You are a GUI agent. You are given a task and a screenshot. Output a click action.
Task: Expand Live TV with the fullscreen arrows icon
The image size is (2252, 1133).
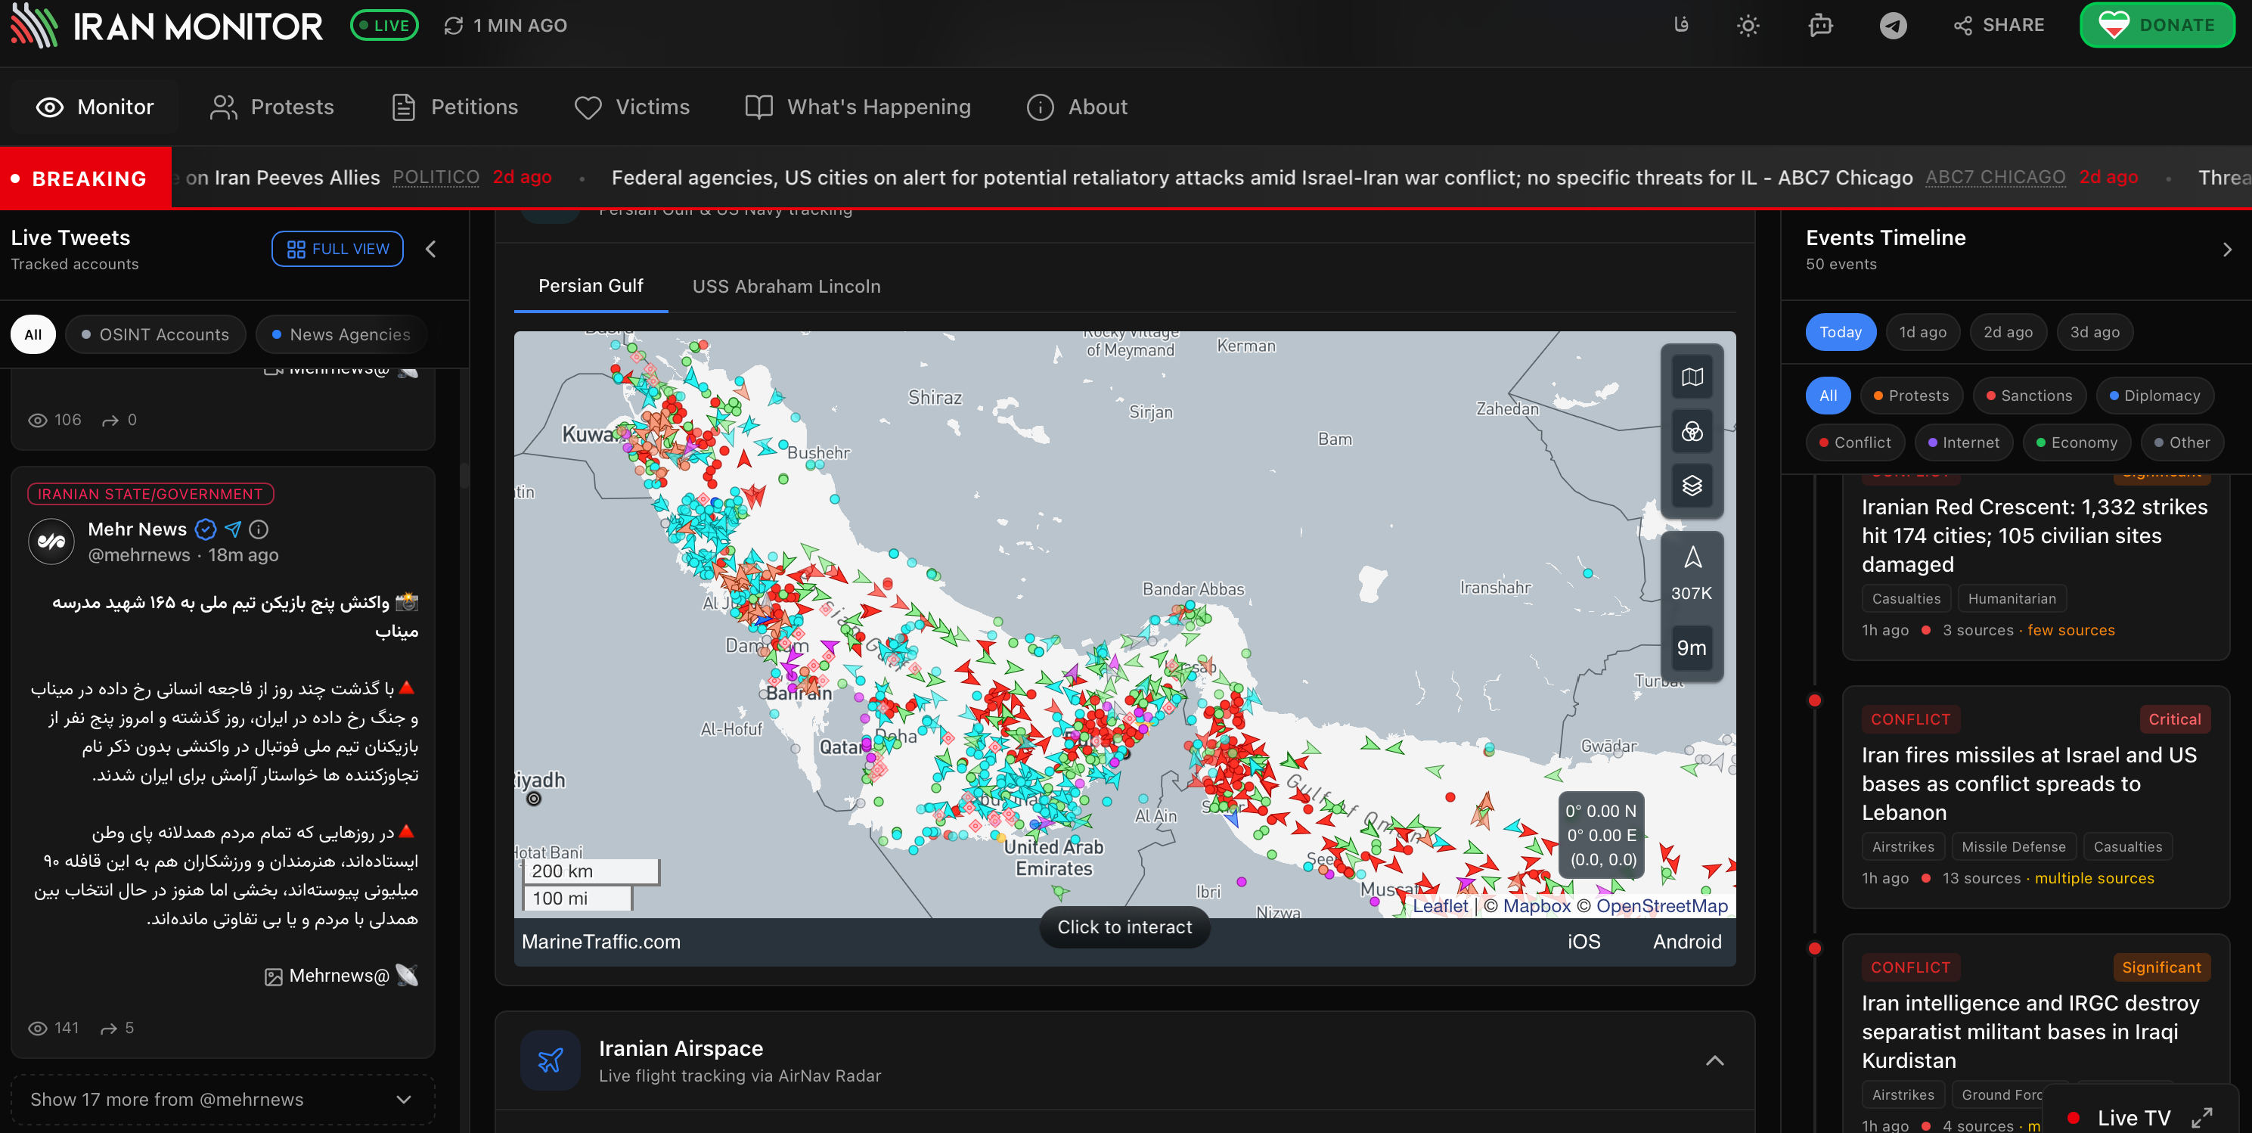2201,1117
